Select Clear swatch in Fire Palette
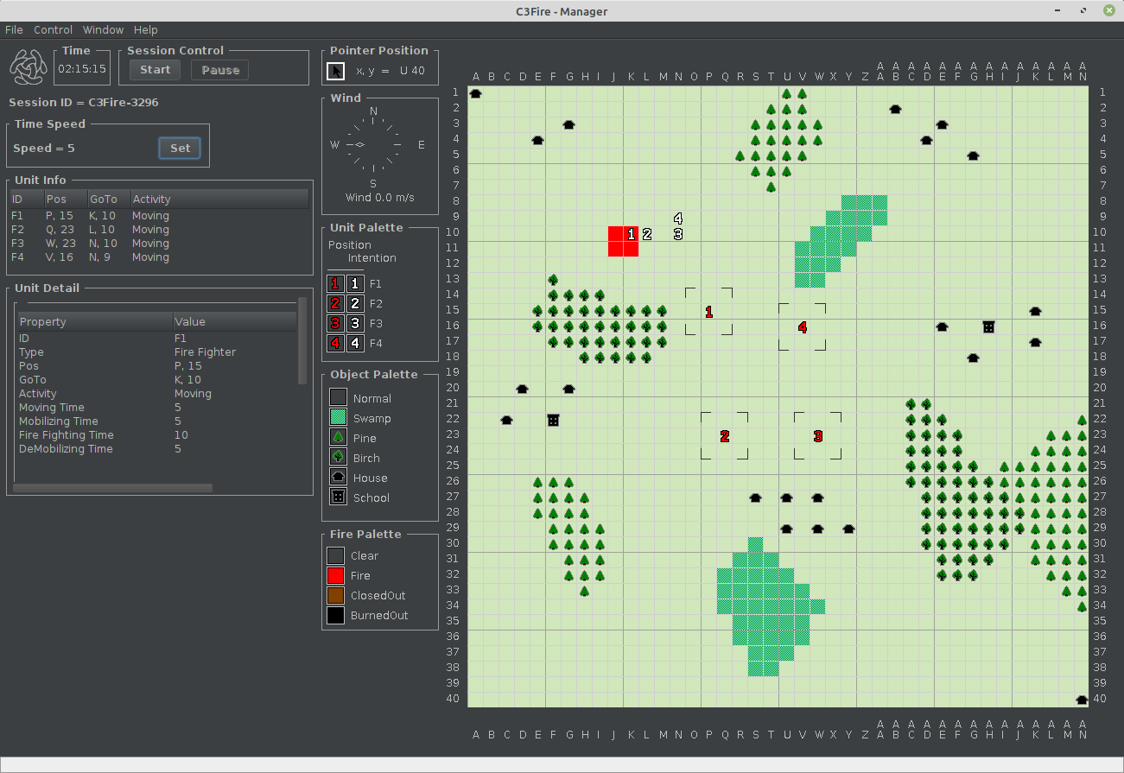The image size is (1124, 773). click(335, 555)
